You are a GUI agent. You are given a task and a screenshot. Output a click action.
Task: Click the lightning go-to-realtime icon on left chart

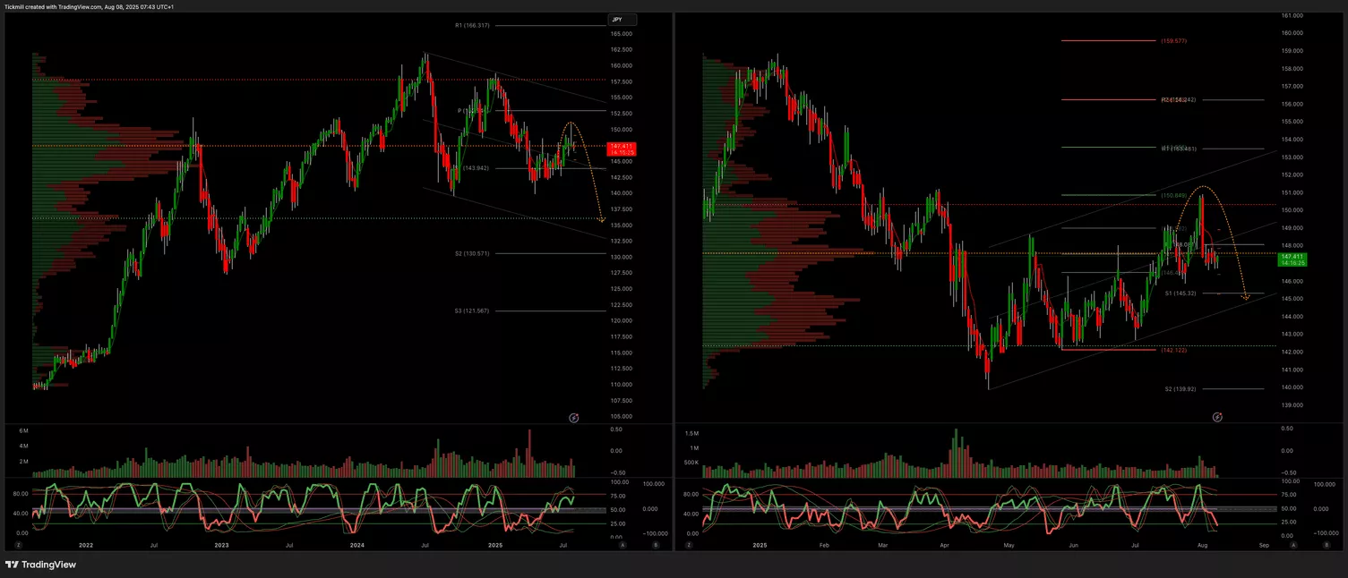click(574, 418)
